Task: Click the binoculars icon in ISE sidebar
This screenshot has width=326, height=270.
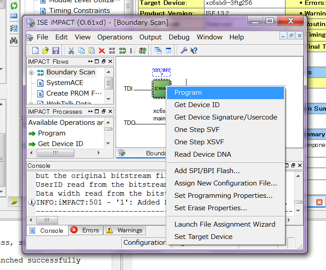Action: 14,40
